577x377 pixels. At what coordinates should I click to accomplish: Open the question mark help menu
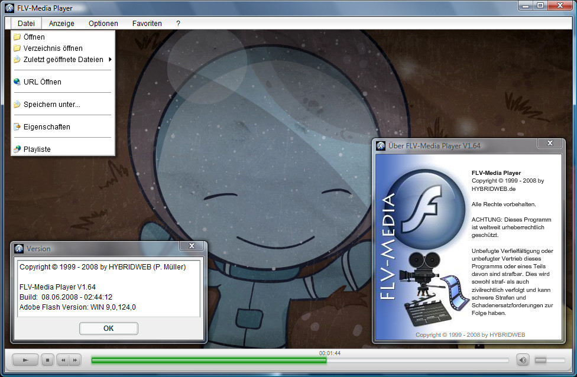click(178, 24)
